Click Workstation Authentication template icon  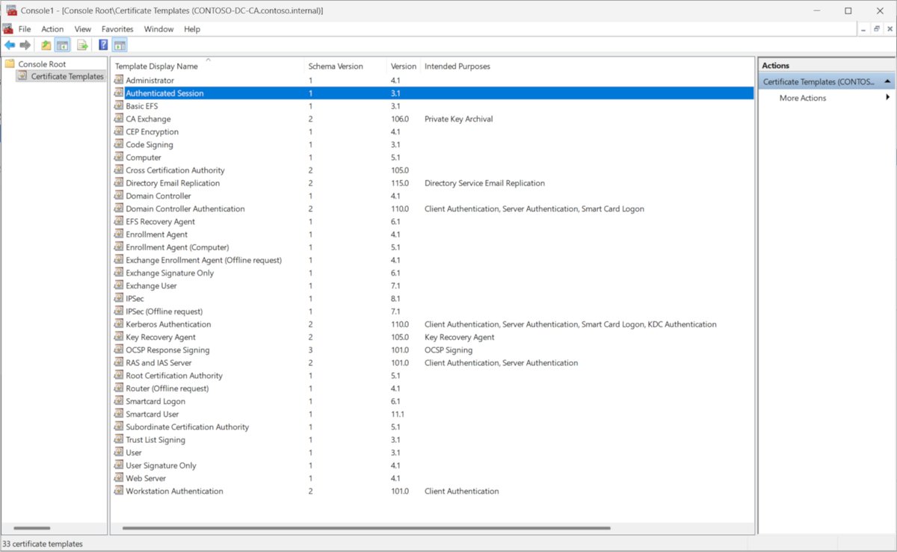pyautogui.click(x=118, y=491)
